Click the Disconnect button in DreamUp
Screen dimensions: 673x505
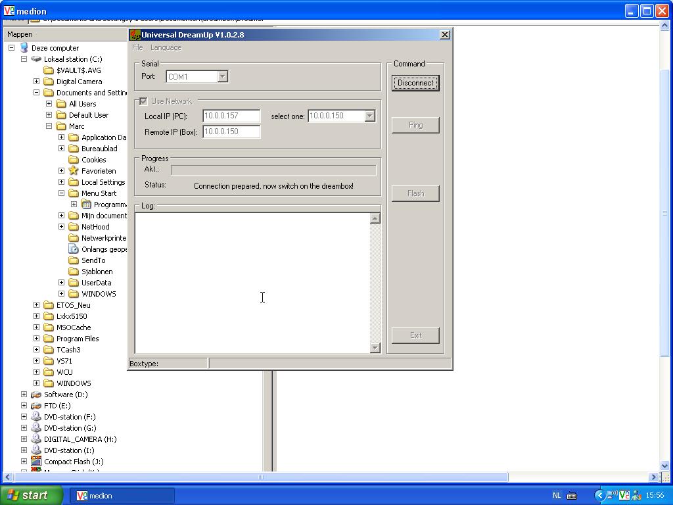point(415,83)
